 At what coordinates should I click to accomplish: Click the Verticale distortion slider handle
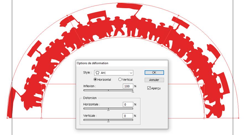click(x=108, y=121)
